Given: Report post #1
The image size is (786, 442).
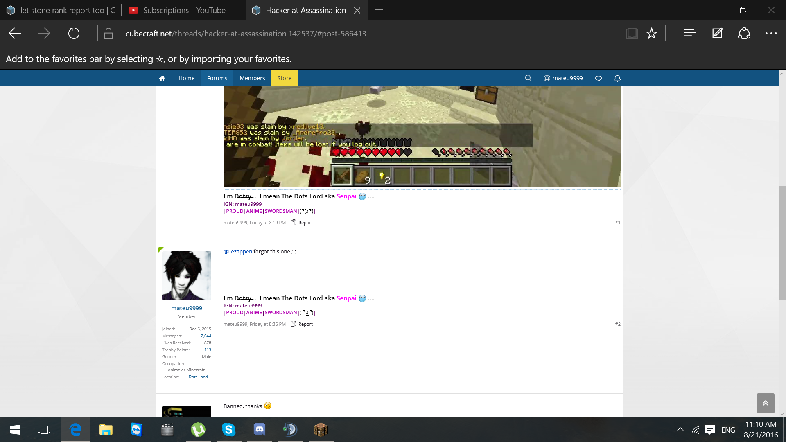Looking at the screenshot, I should [302, 223].
